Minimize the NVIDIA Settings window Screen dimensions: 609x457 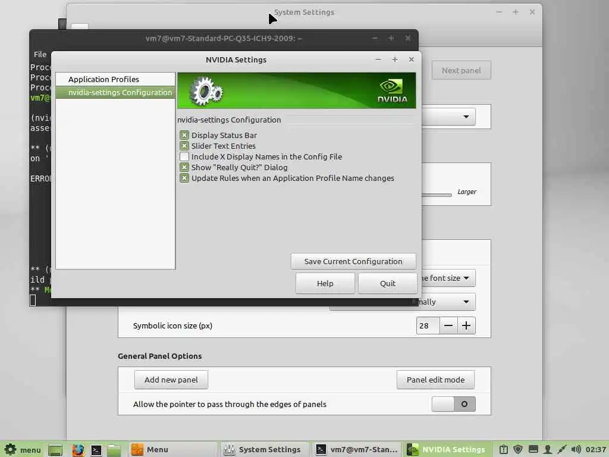378,60
